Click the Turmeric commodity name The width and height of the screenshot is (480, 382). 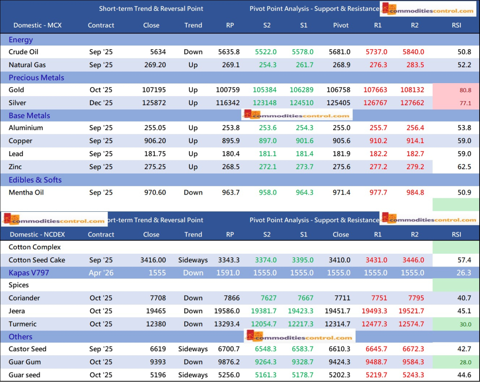click(22, 324)
